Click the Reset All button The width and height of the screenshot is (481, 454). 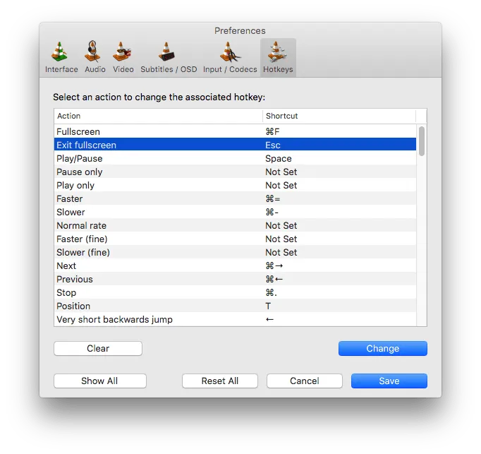pos(219,381)
